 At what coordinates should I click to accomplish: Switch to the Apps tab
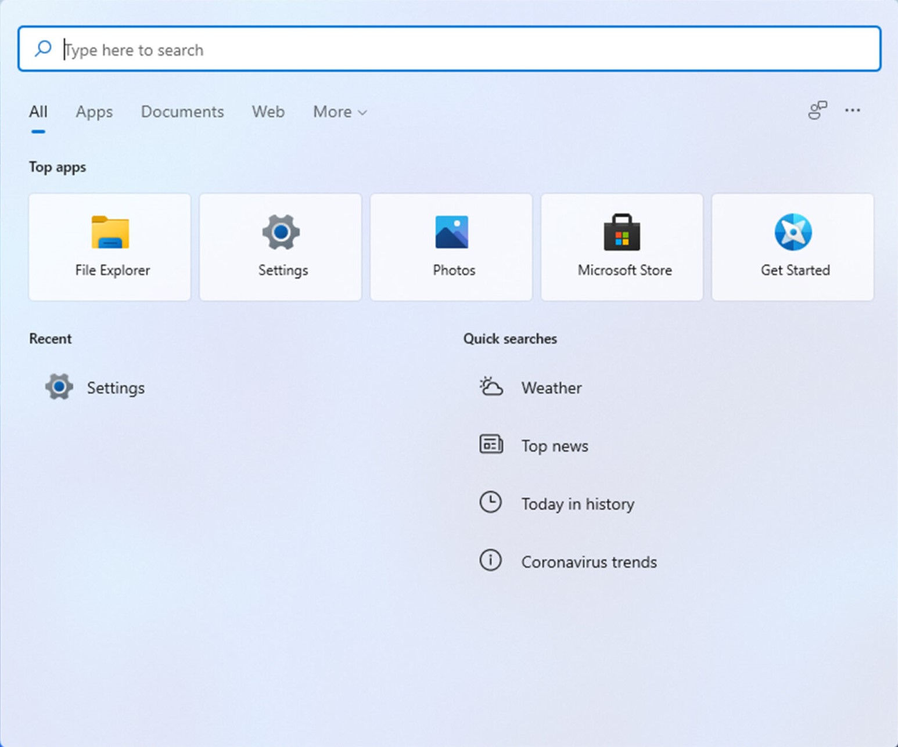coord(94,112)
